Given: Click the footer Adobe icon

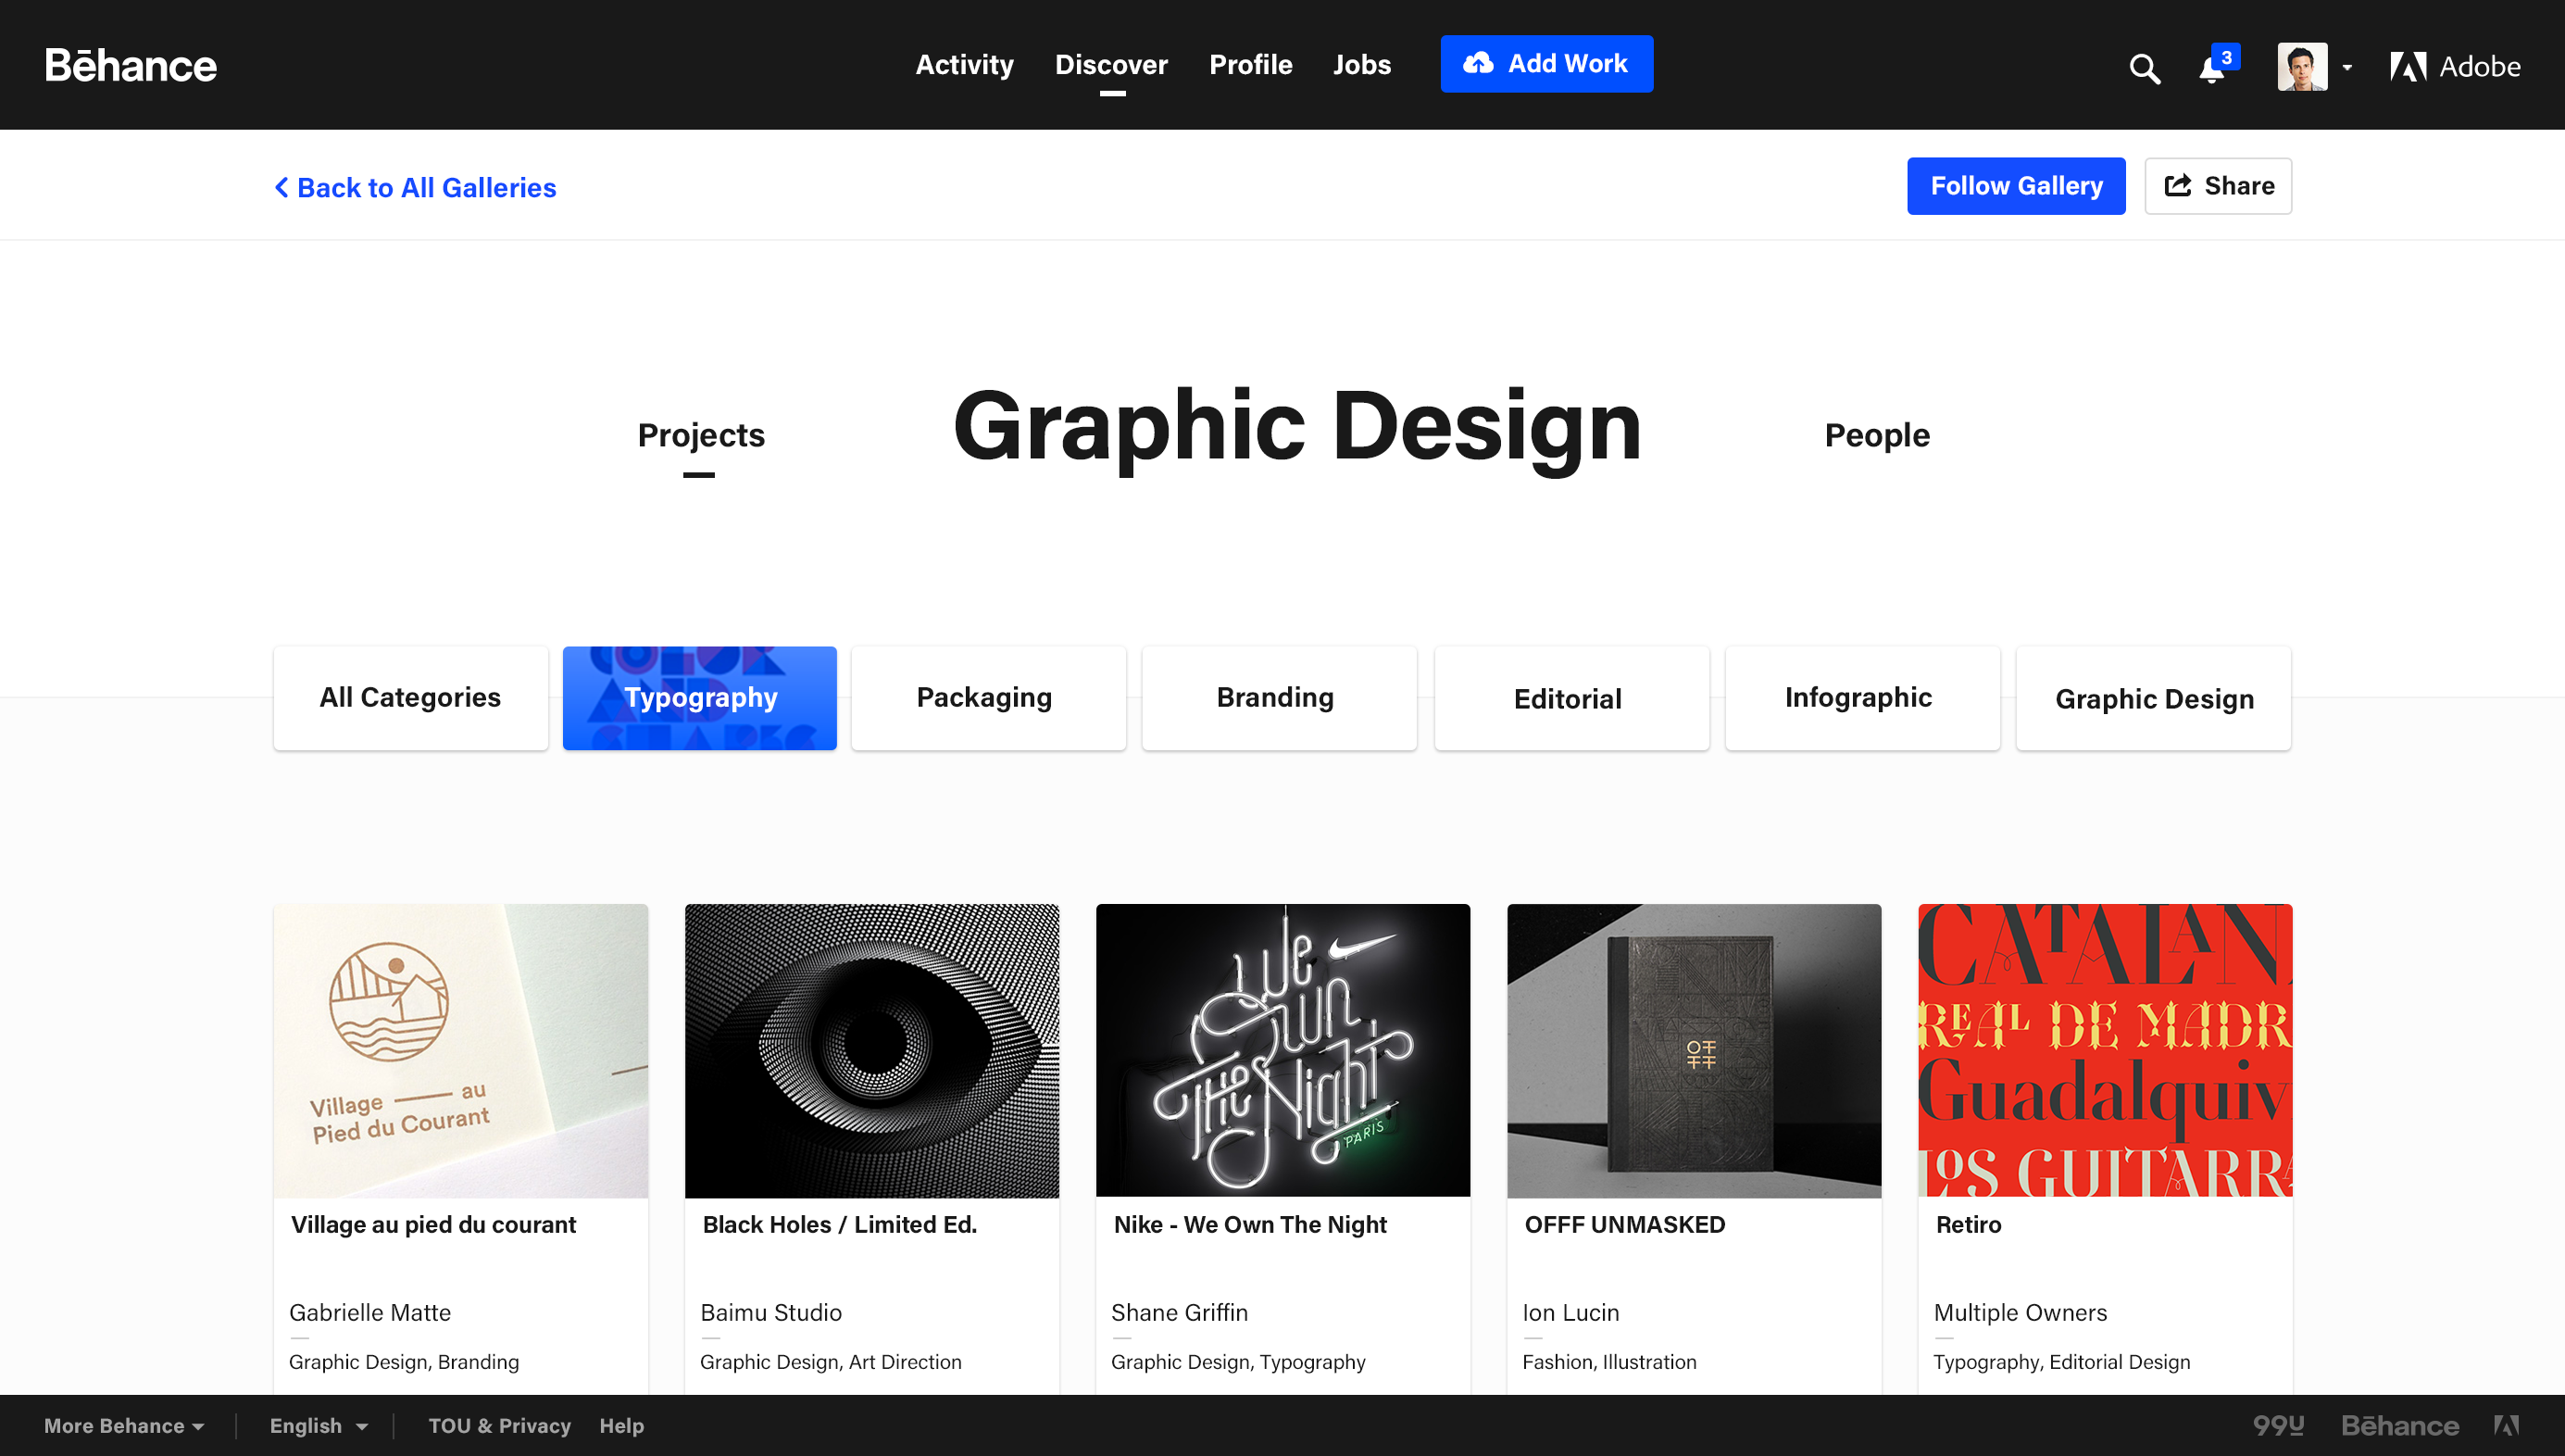Looking at the screenshot, I should 2506,1425.
